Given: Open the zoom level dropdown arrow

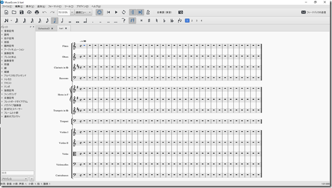Looking at the screenshot, I should 72,12.
